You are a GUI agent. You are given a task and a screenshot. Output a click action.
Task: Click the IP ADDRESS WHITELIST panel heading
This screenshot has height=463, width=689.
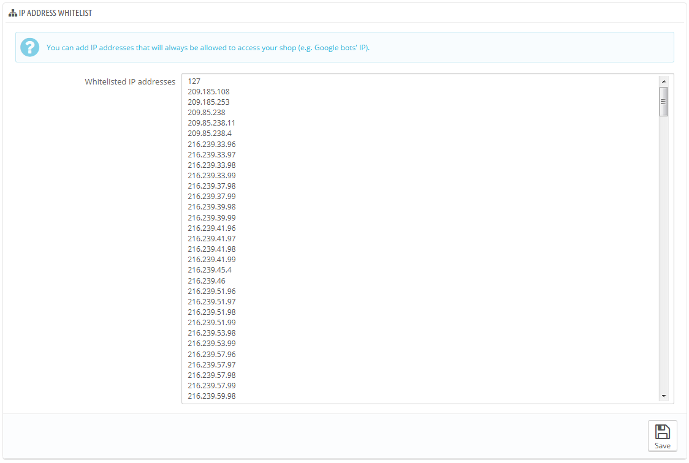55,13
